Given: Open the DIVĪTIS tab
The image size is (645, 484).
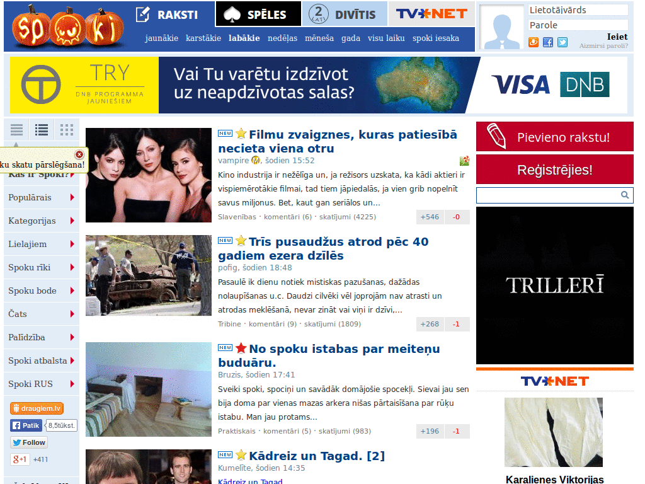Looking at the screenshot, I should point(345,14).
